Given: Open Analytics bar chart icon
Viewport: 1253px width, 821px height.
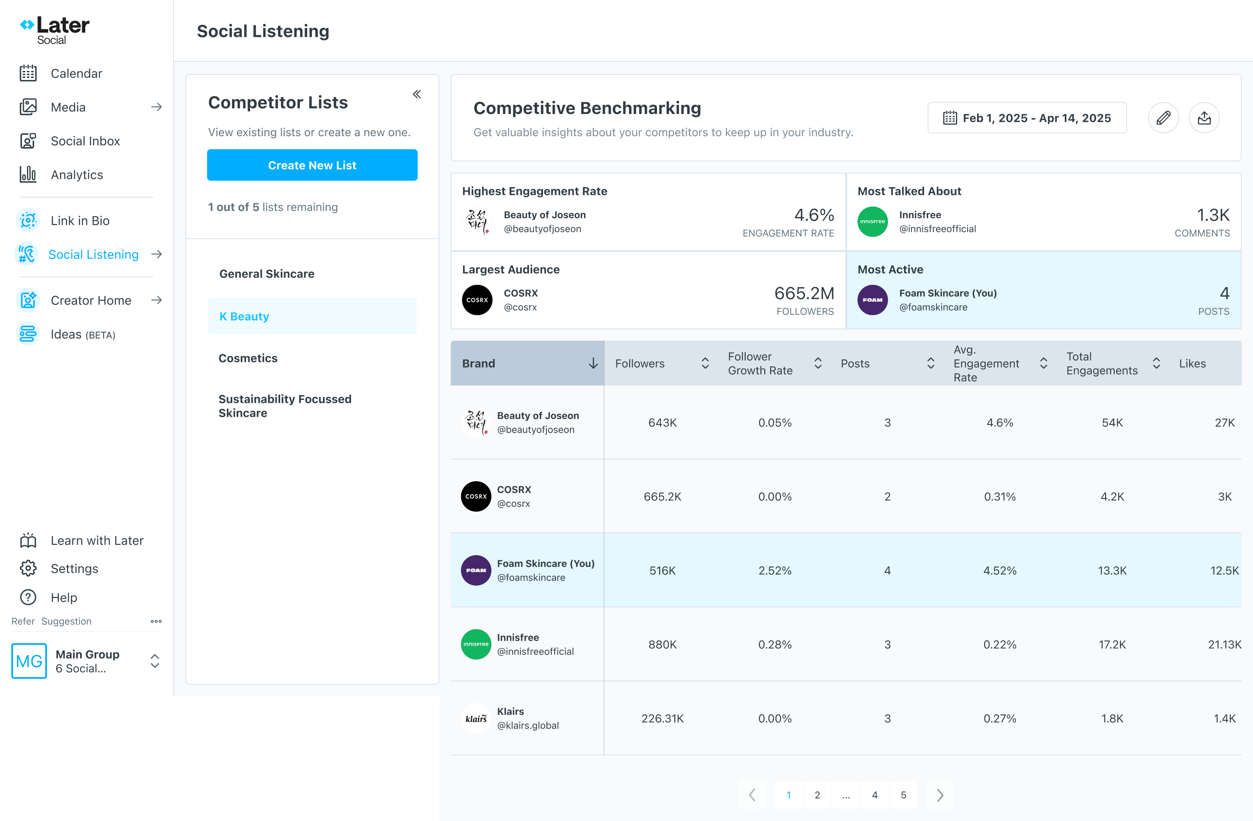Looking at the screenshot, I should [28, 174].
